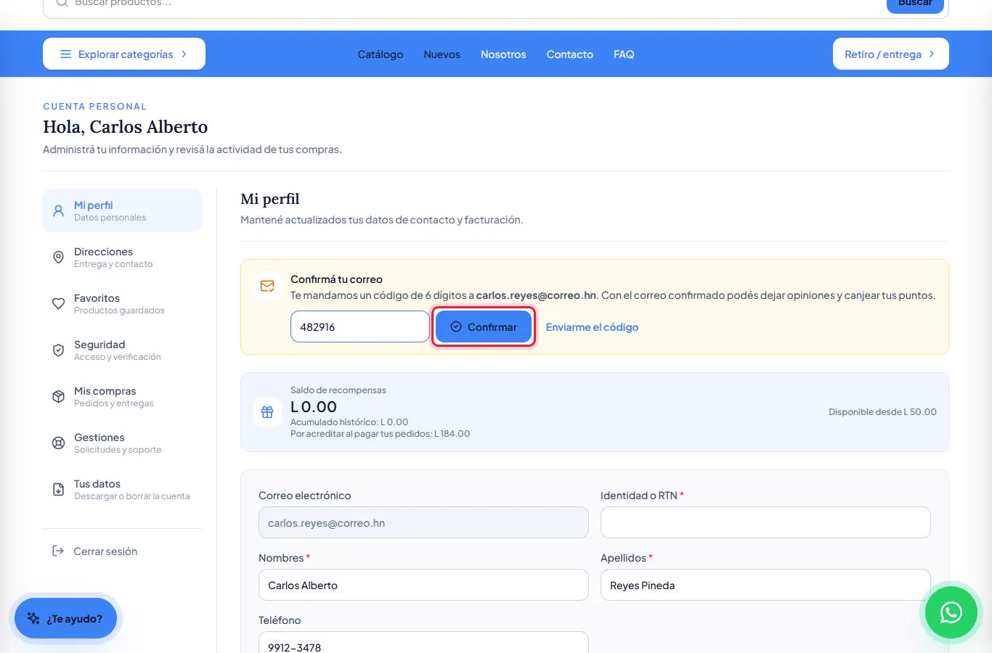Click the Apellidos input field
This screenshot has height=653, width=992.
[x=765, y=585]
